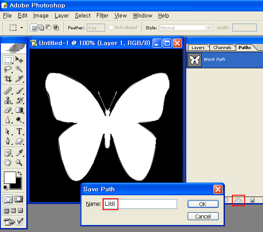Switch to Full Screen with menu bar
The height and width of the screenshot is (232, 263).
(x=14, y=210)
